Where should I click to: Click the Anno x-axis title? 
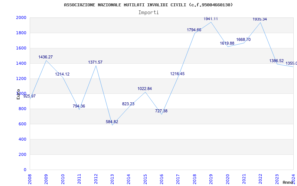click(288, 182)
